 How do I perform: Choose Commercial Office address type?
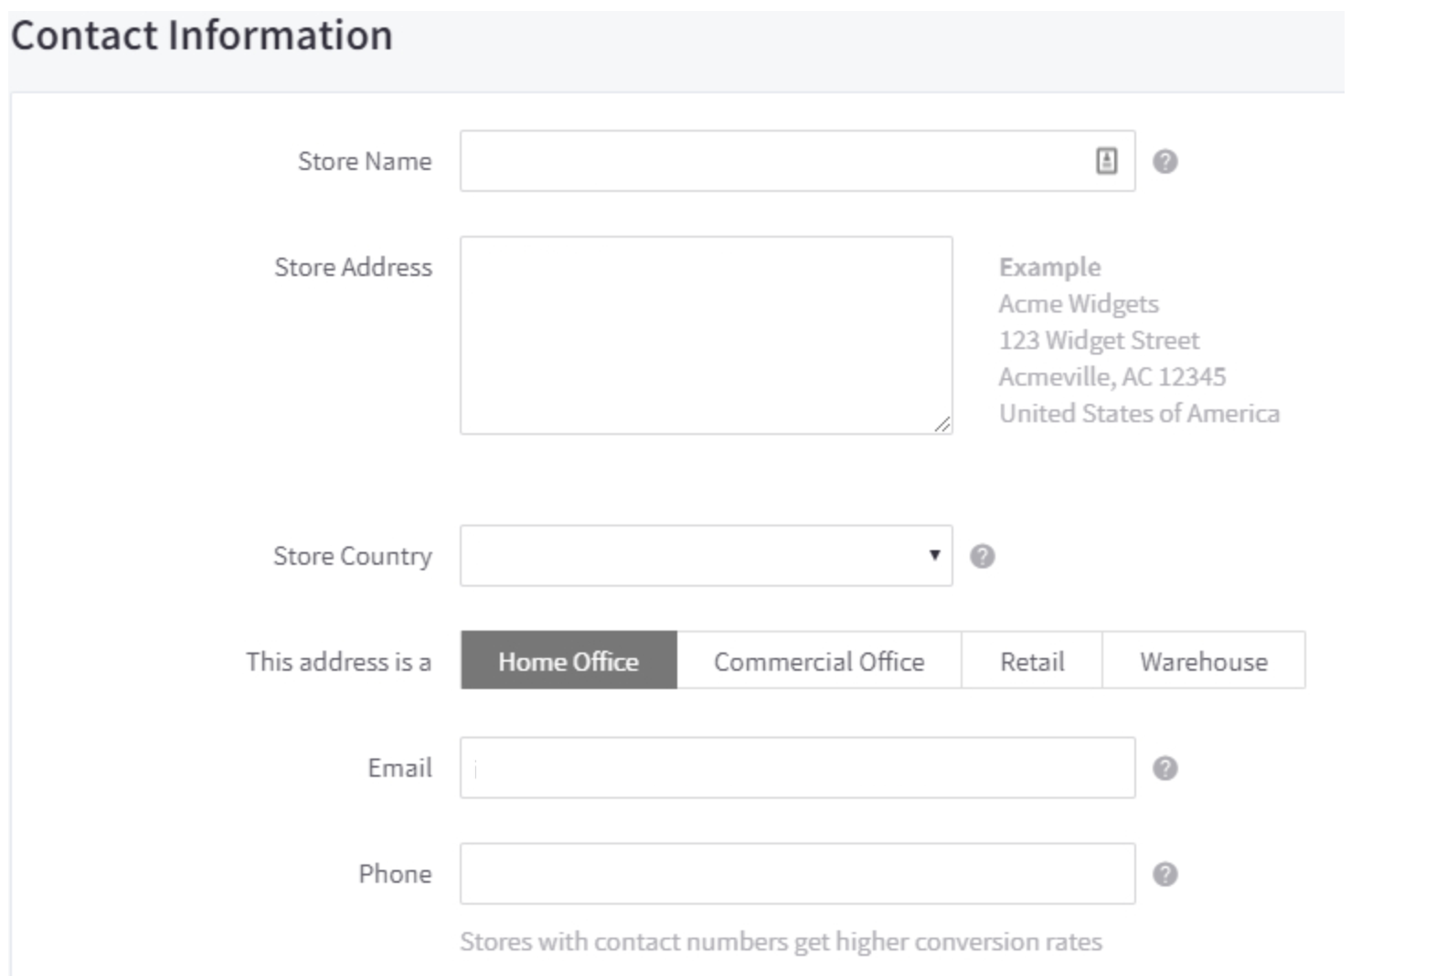[x=818, y=661]
